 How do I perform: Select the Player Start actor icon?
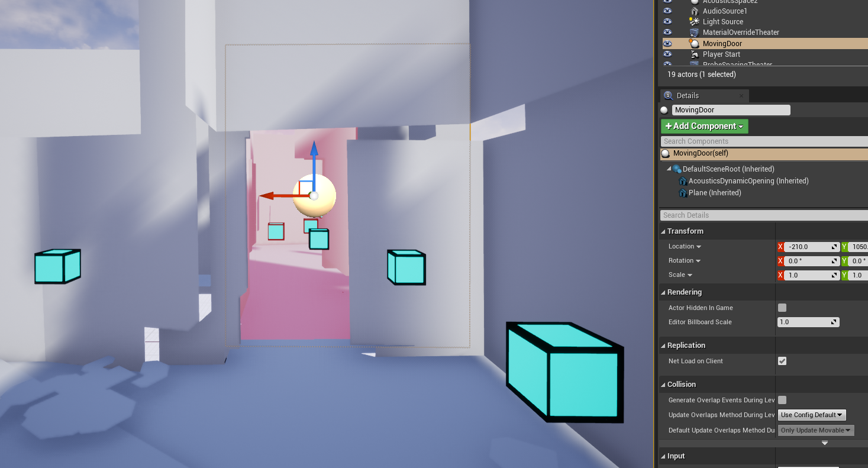tap(694, 54)
